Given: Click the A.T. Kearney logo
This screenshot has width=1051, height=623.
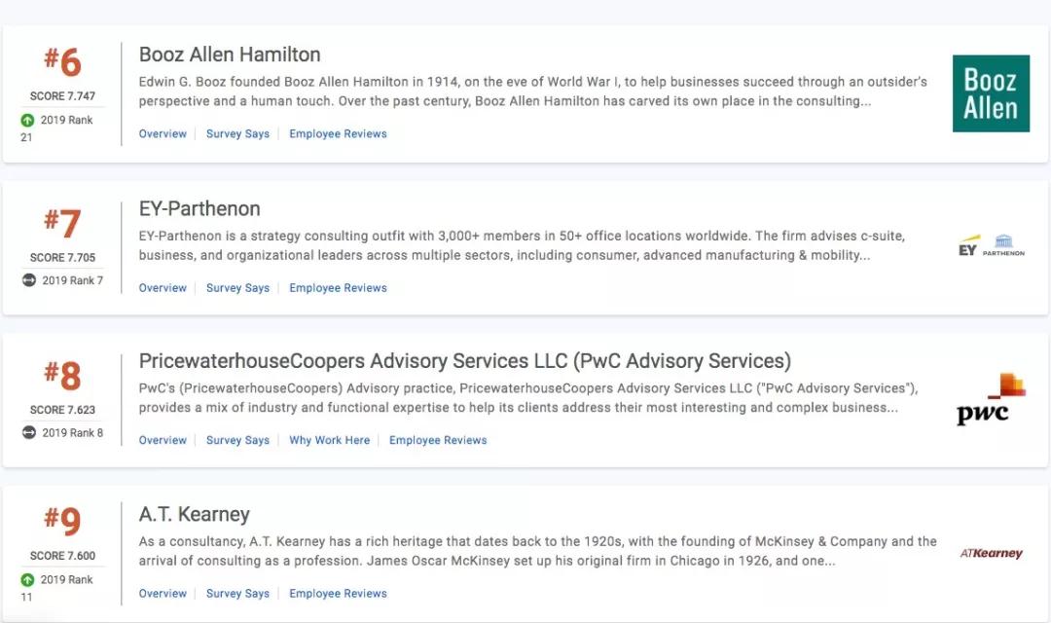Looking at the screenshot, I should tap(991, 553).
